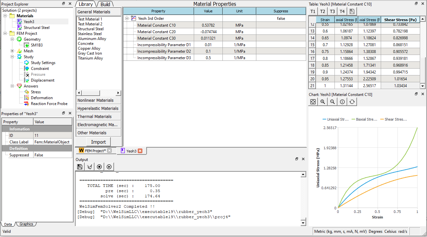Open the Electromagnetic Materials section

point(98,125)
